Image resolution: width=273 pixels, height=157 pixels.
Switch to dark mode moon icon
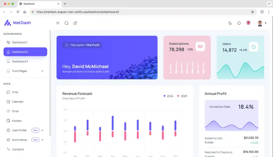[230, 23]
